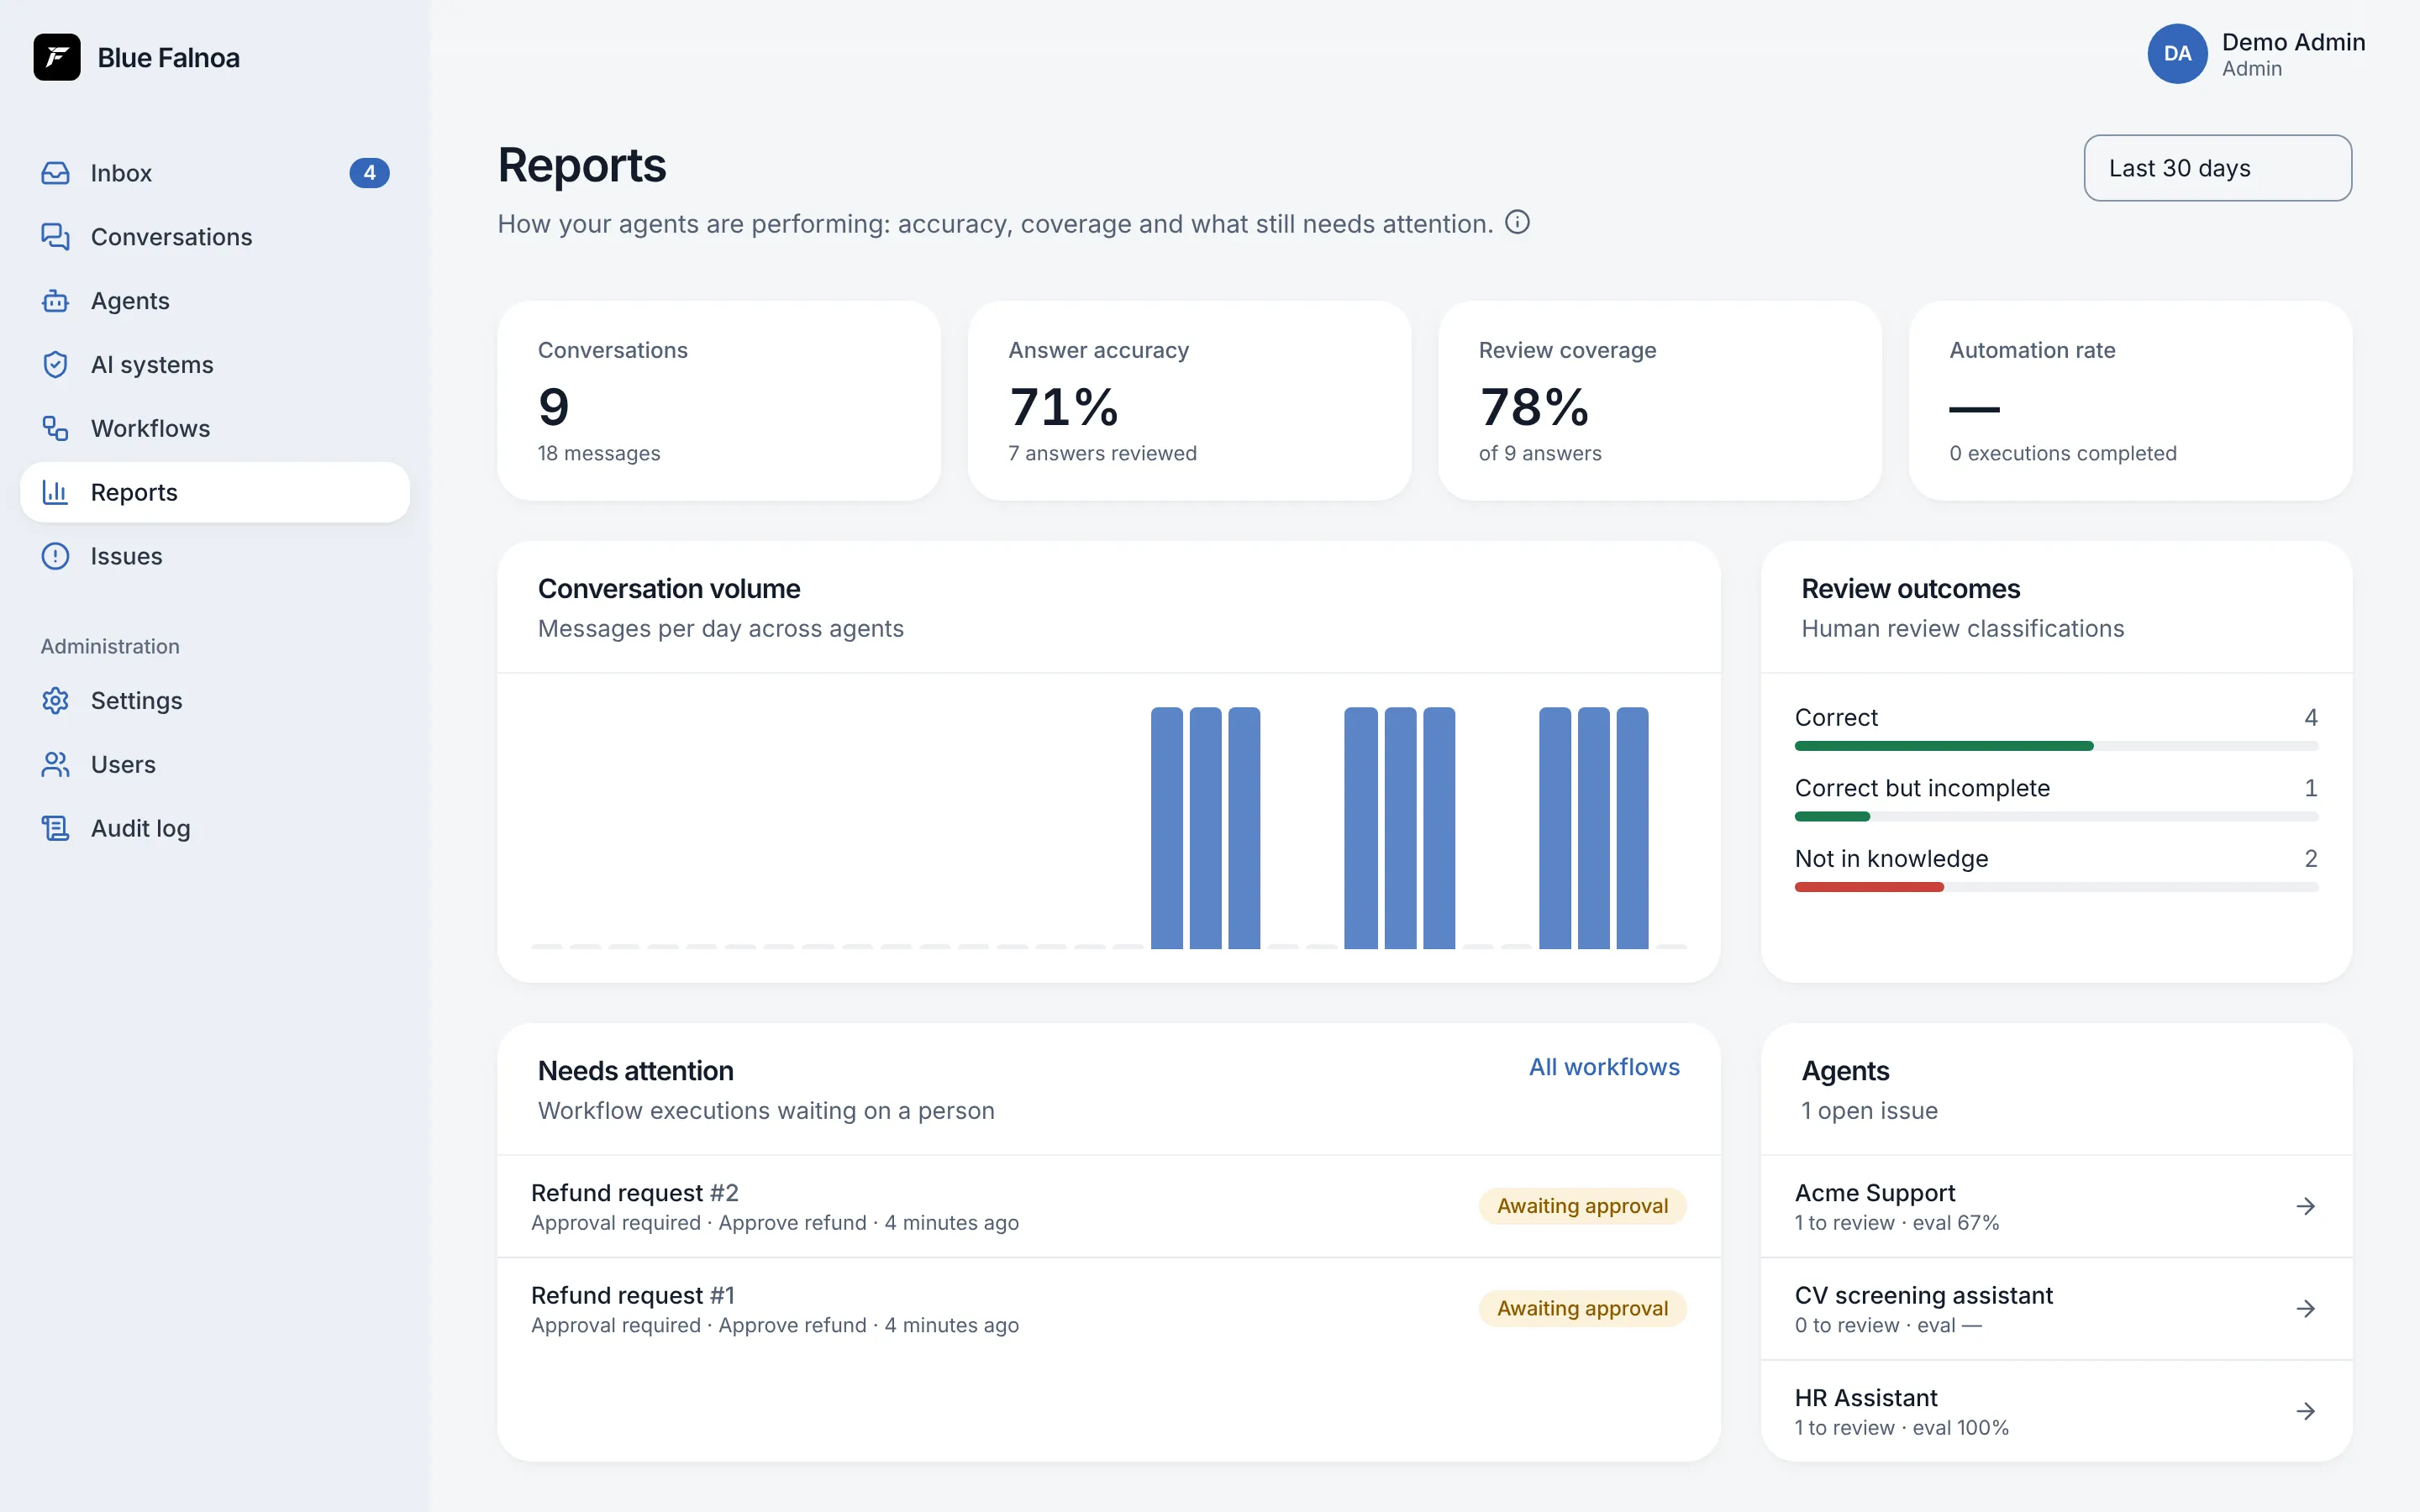This screenshot has width=2420, height=1512.
Task: Click the Correct but incomplete progress bar
Action: [2056, 817]
